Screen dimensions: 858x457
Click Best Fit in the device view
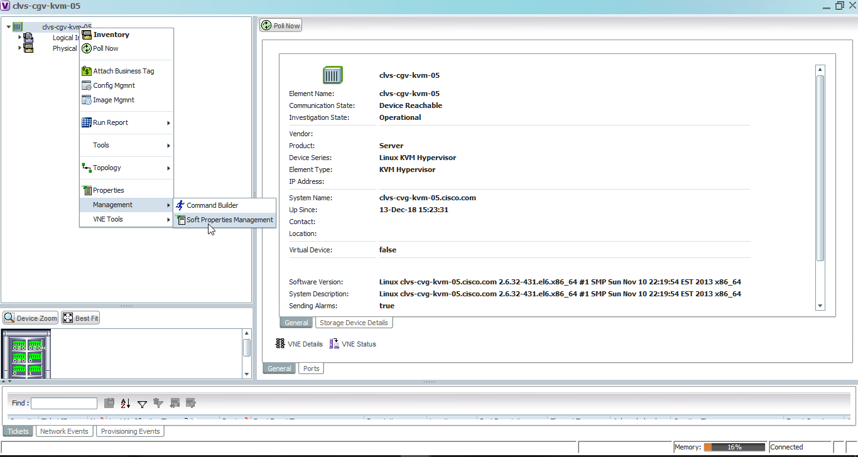click(80, 318)
